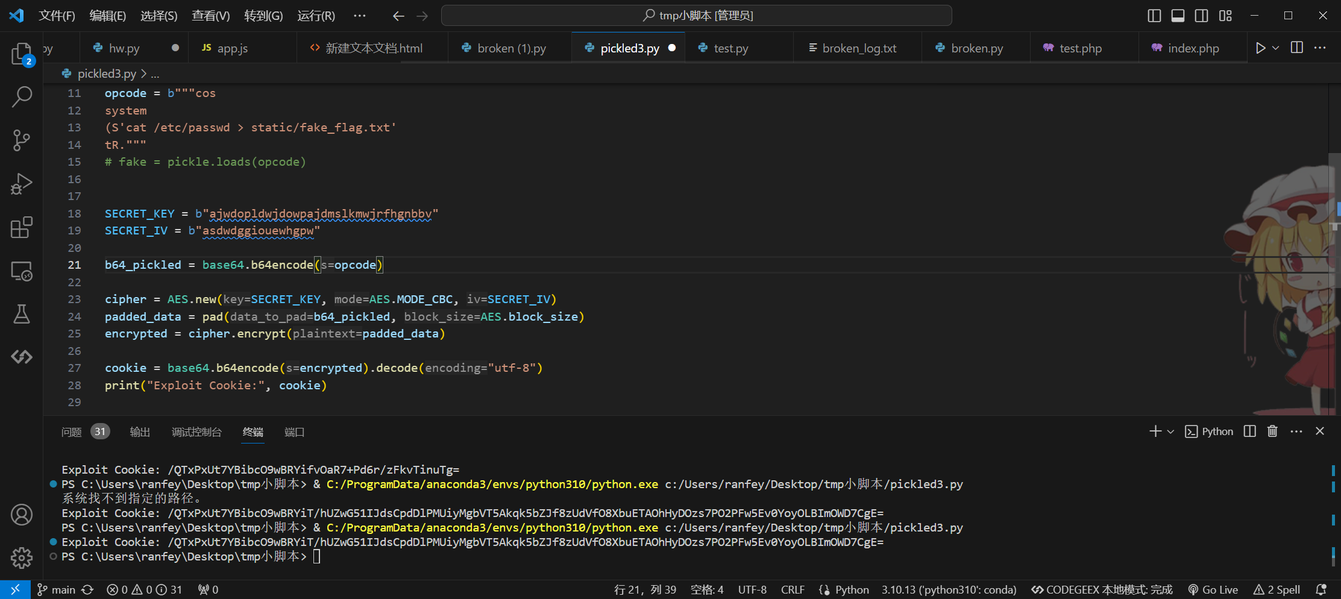Switch to index.php tab
The width and height of the screenshot is (1341, 599).
tap(1193, 48)
